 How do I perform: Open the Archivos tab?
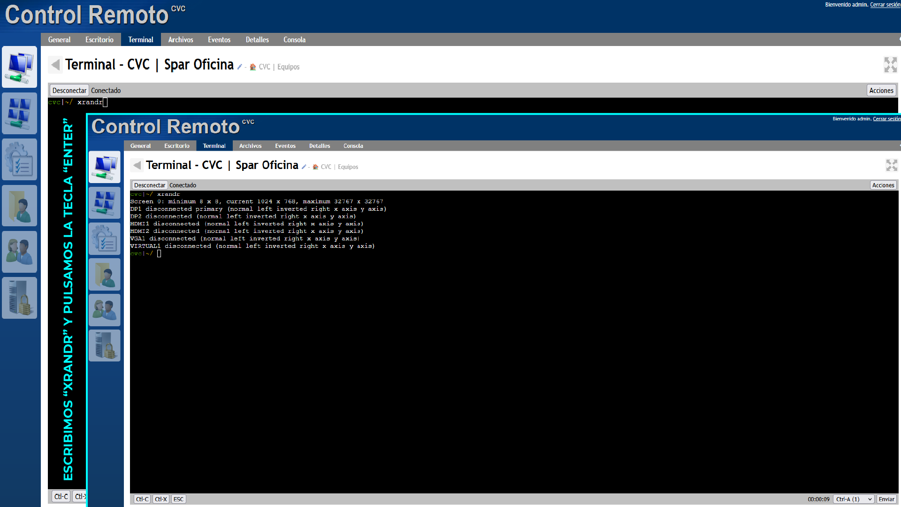[180, 40]
